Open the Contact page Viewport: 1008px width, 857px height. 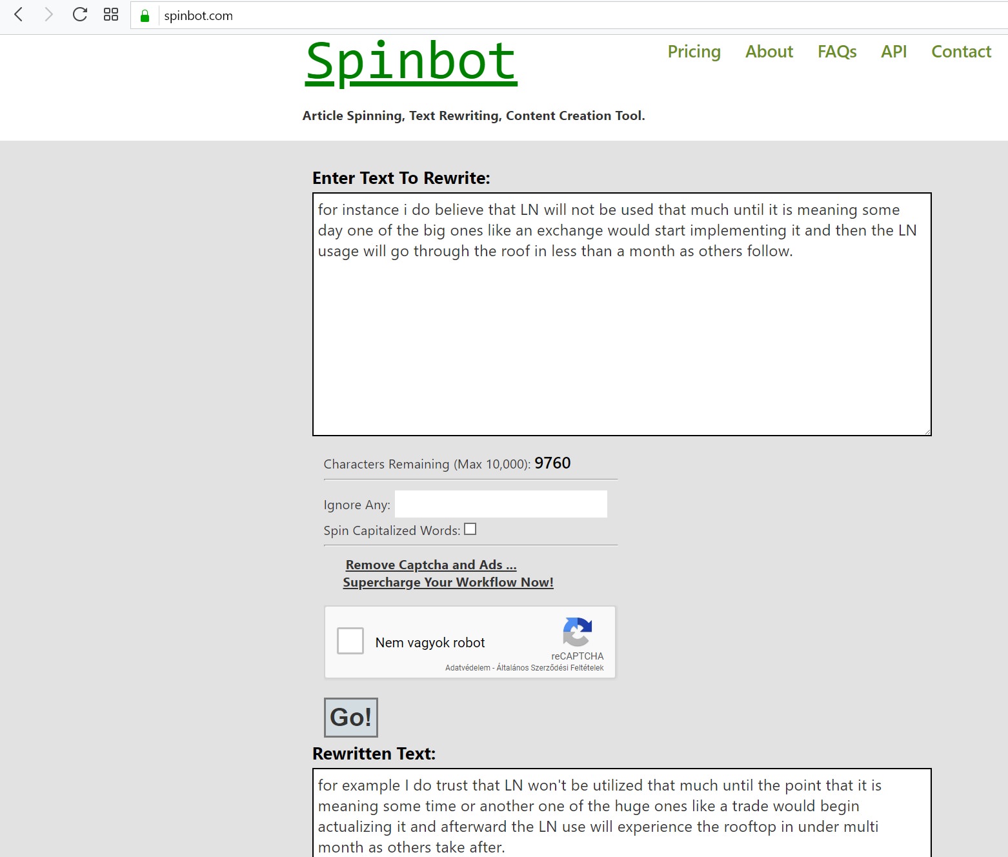(x=961, y=52)
